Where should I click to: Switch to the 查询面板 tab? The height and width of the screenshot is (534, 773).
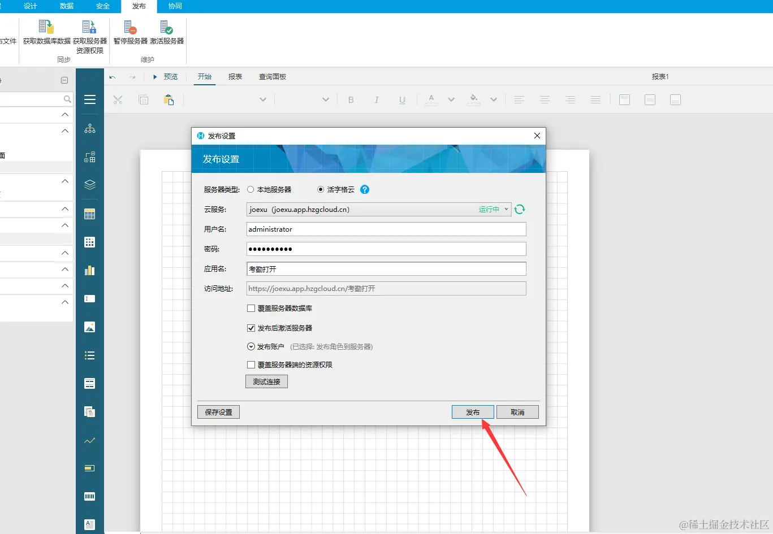[273, 77]
